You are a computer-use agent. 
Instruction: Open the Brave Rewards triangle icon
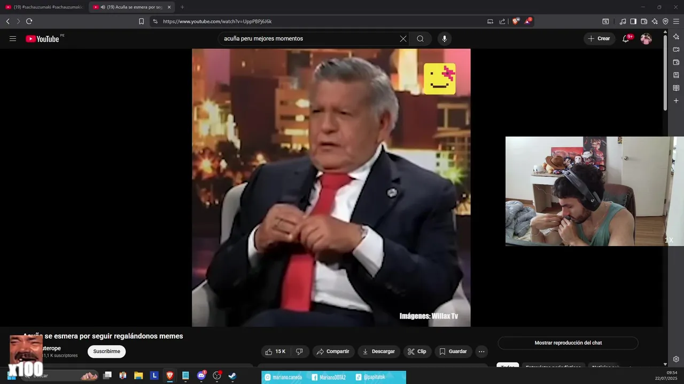tap(527, 21)
